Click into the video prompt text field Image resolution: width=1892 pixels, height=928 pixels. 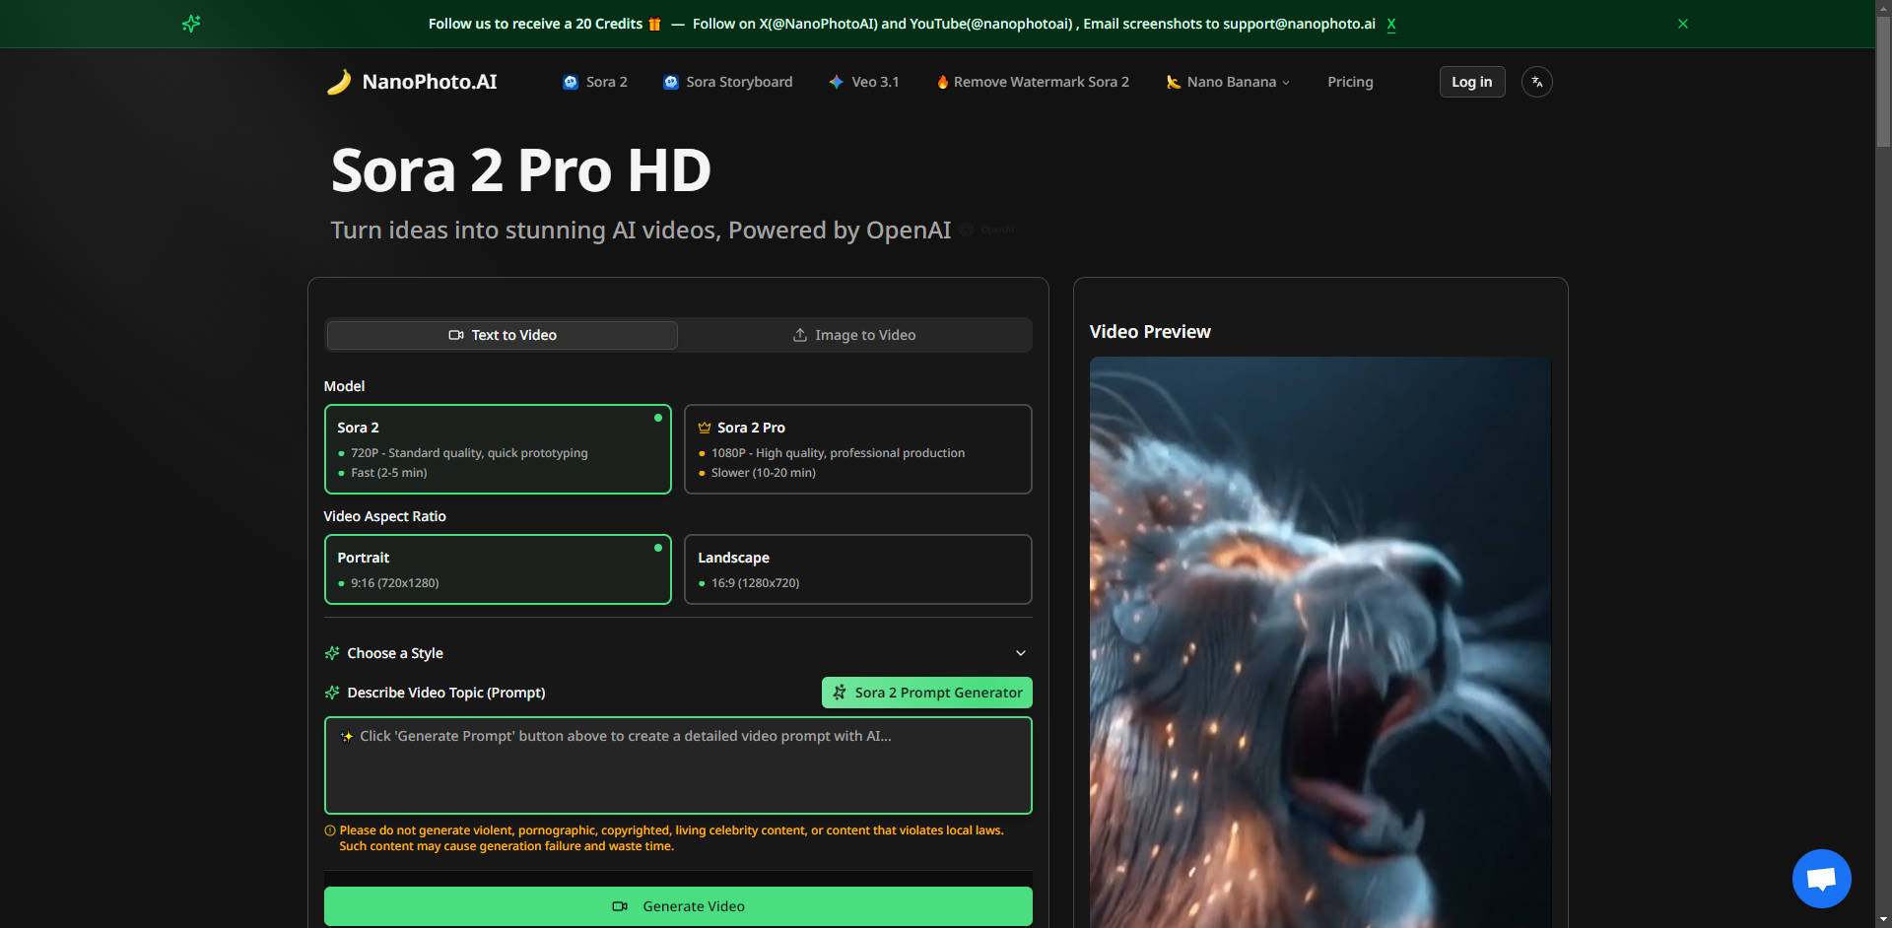[678, 773]
